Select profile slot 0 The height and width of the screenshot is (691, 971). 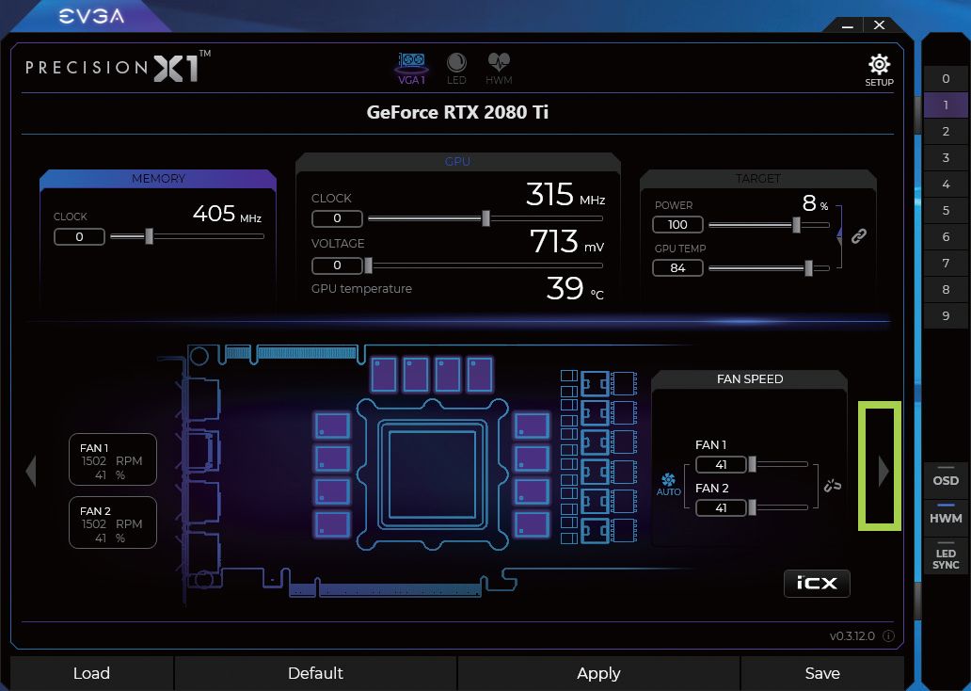945,79
